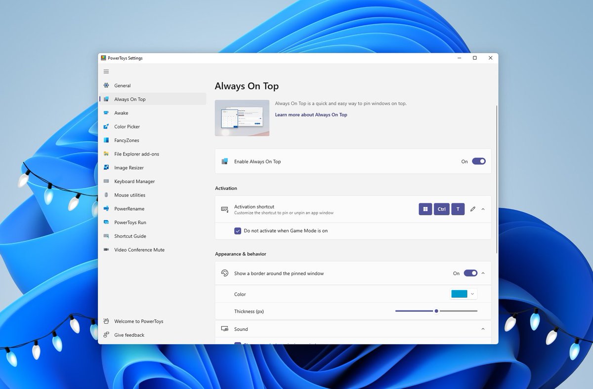Click the Always On Top page heading
This screenshot has width=593, height=389.
coord(247,86)
